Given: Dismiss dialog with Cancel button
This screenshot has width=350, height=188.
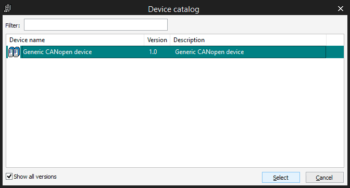Looking at the screenshot, I should coord(324,178).
